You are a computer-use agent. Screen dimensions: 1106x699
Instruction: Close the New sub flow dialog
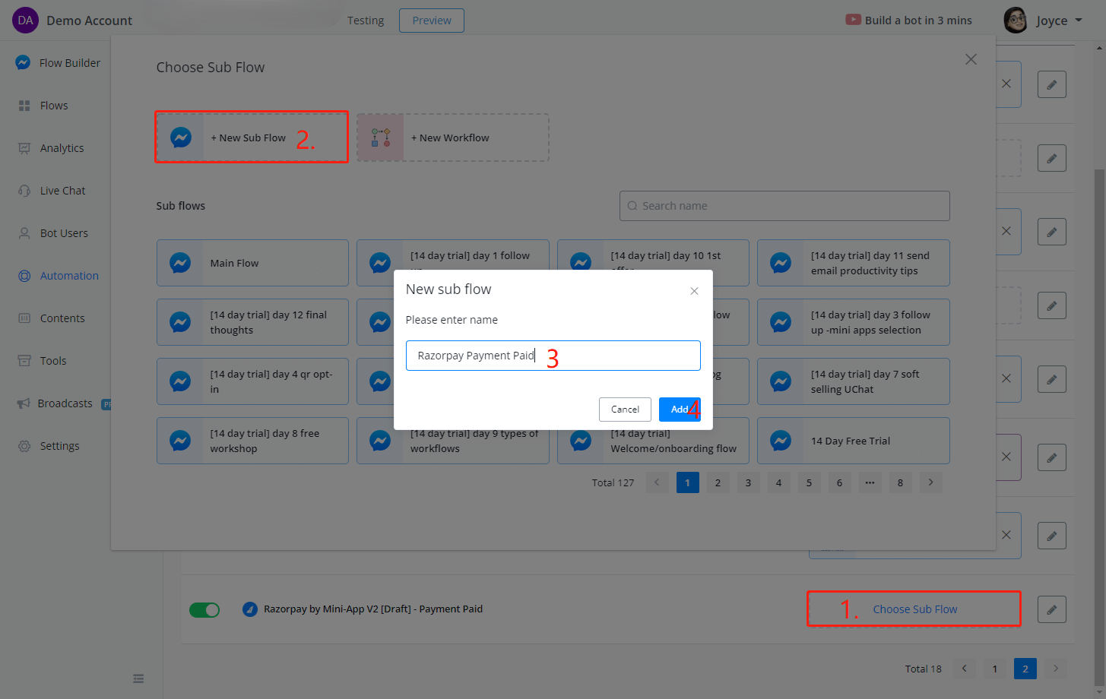click(694, 291)
